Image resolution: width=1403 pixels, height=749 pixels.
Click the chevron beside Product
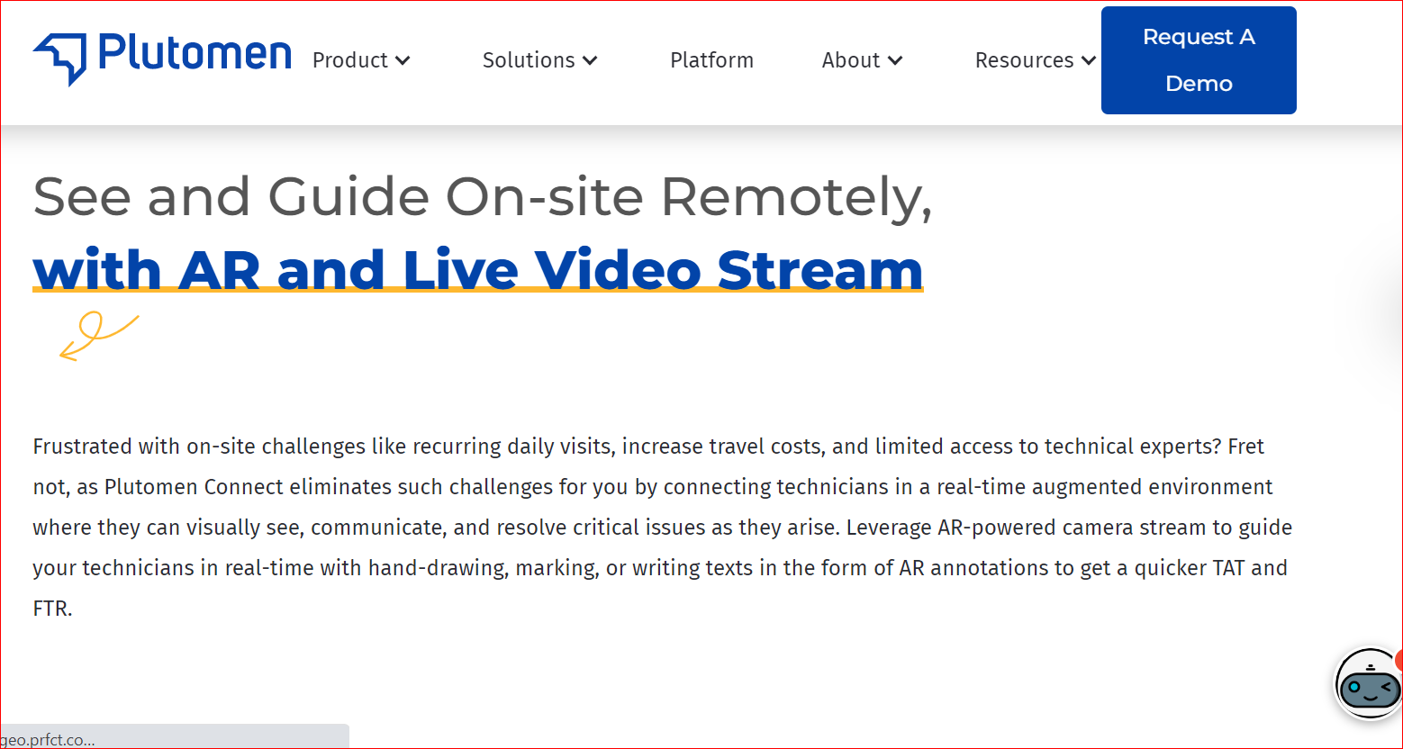point(403,61)
